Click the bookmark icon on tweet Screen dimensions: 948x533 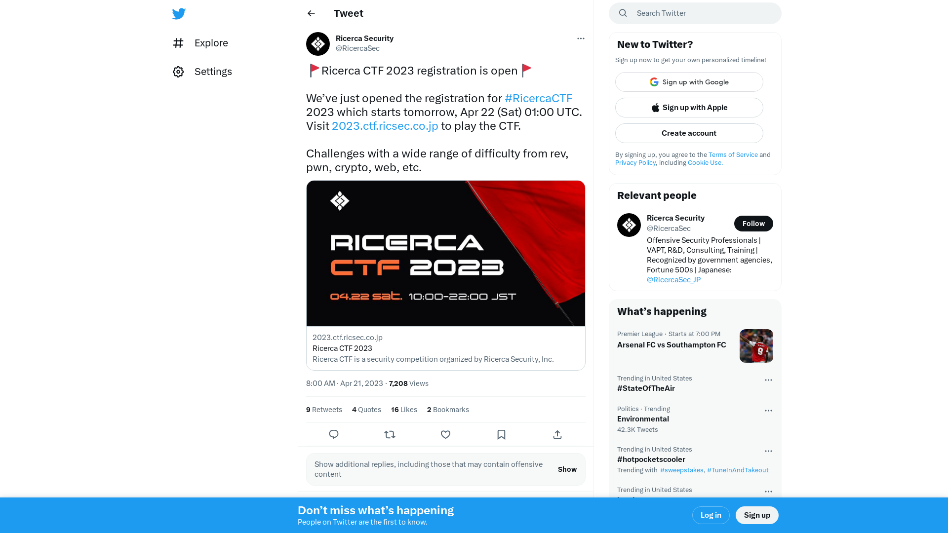coord(501,434)
